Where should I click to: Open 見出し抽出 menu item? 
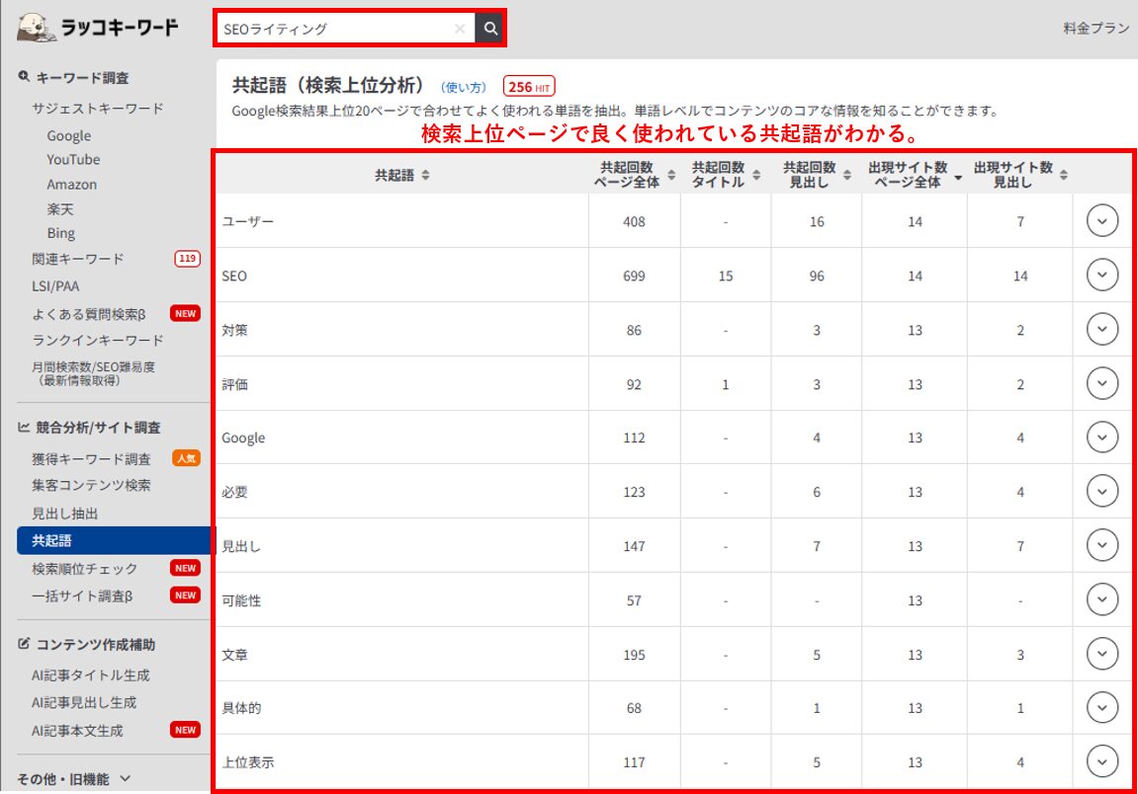pyautogui.click(x=64, y=514)
